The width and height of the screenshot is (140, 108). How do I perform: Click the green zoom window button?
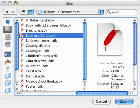(16, 3)
